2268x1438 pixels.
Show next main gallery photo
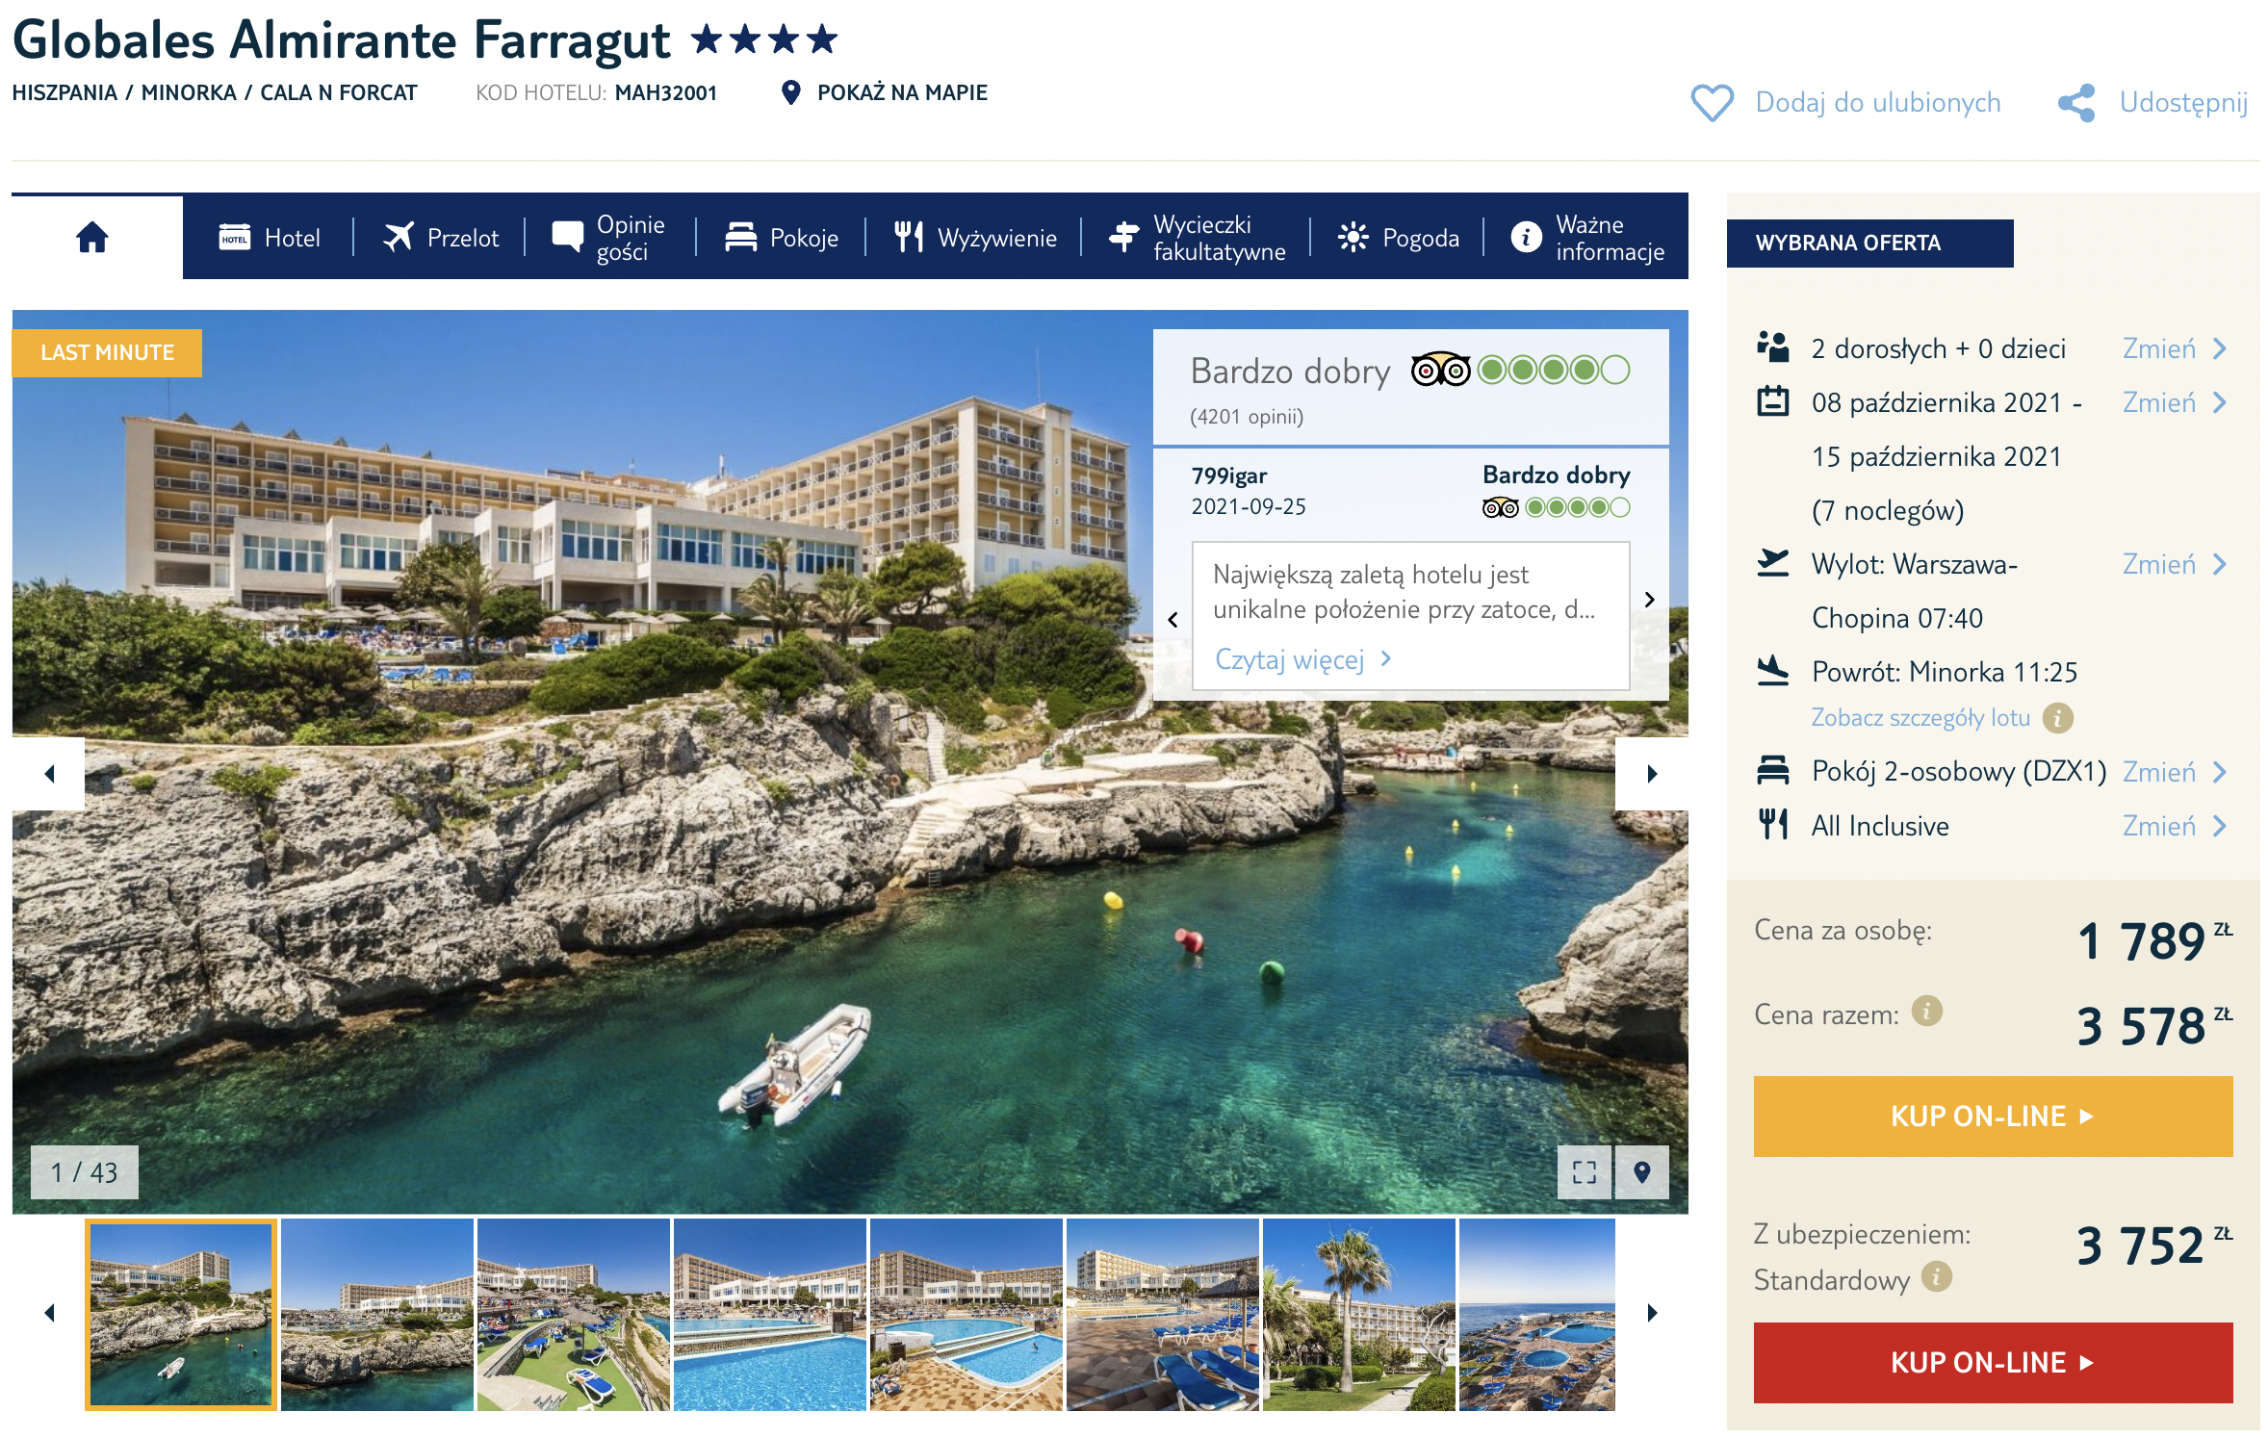1652,774
